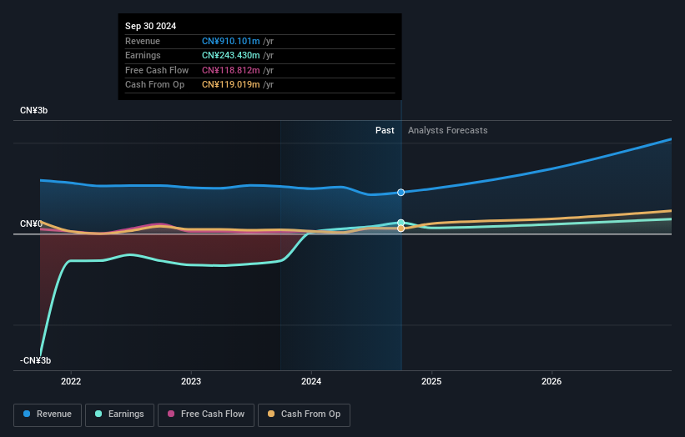685x437 pixels.
Task: Click the 2024 tick on the time axis
Action: click(311, 382)
